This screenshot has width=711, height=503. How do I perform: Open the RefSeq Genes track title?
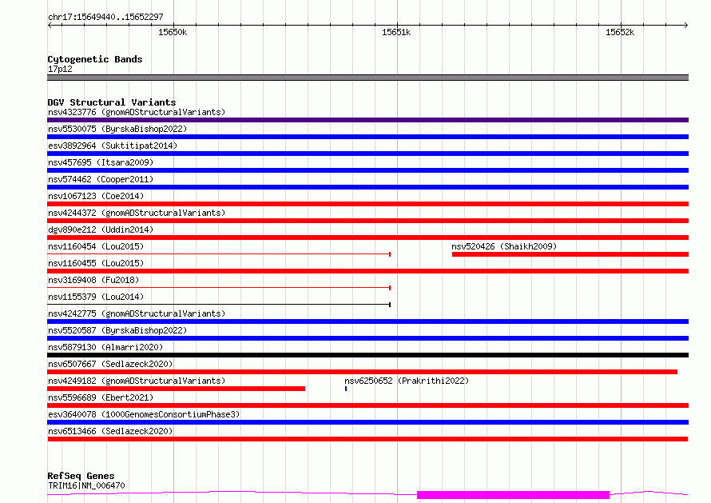81,476
